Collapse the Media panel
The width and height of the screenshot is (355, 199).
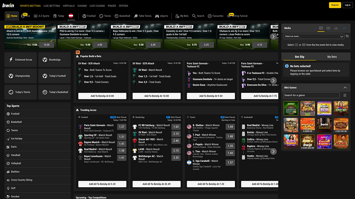pyautogui.click(x=345, y=28)
